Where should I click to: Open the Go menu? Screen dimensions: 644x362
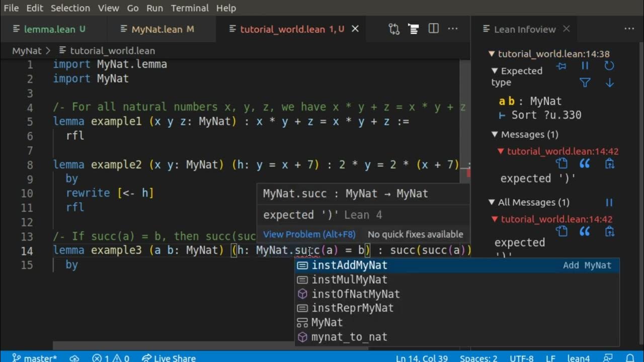click(133, 8)
